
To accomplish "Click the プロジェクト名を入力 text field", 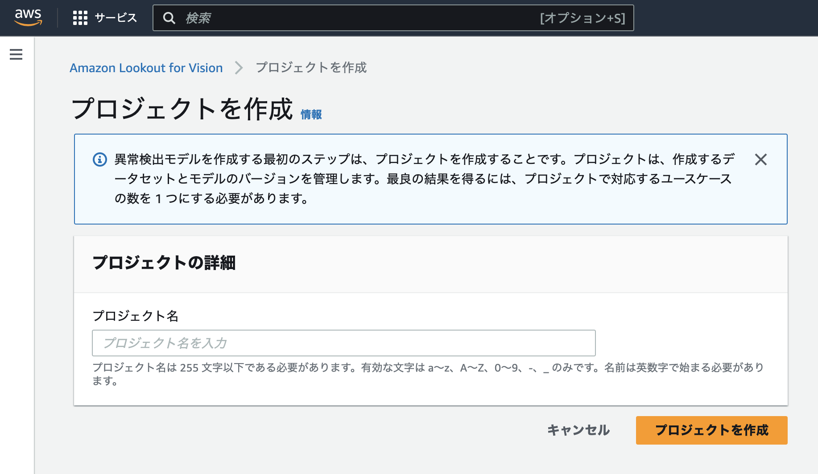I will [x=344, y=343].
